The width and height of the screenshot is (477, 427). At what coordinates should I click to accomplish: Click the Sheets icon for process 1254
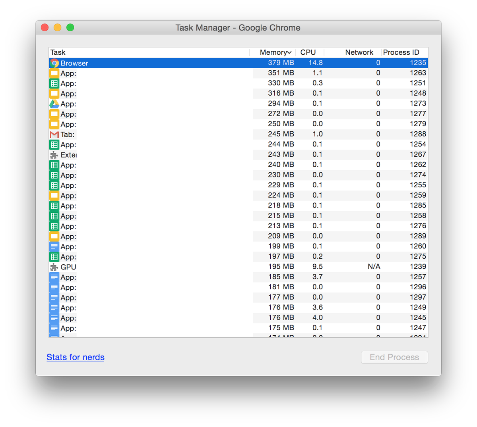pos(54,144)
